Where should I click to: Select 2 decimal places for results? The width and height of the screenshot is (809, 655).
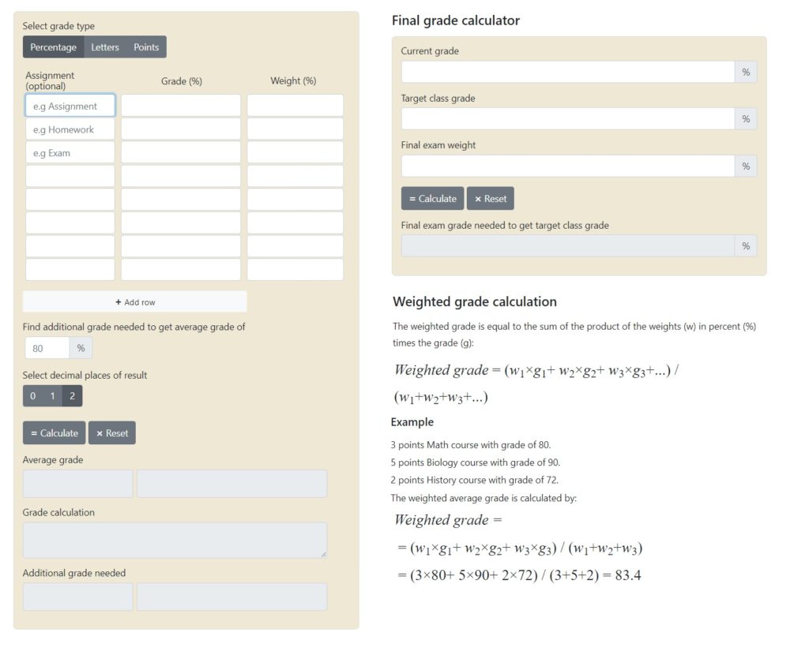click(72, 395)
